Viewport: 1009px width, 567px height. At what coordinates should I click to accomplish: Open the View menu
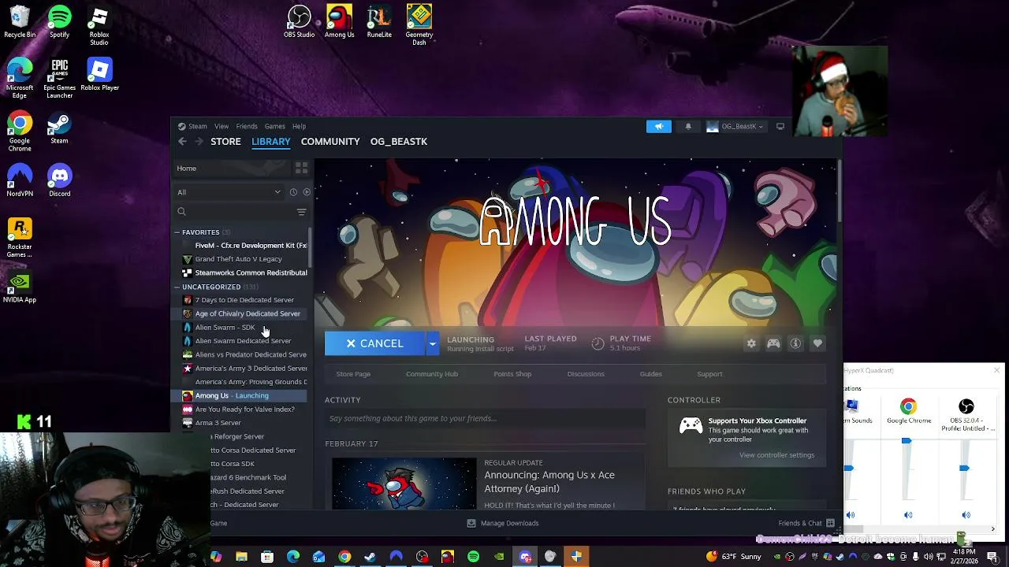[222, 126]
